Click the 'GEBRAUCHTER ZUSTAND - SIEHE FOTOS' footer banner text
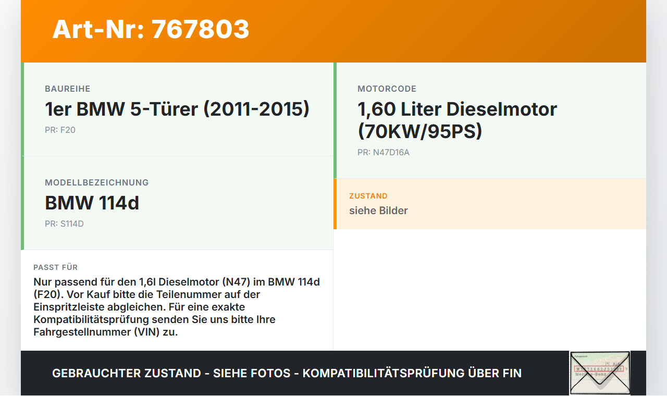Image resolution: width=667 pixels, height=396 pixels. click(x=287, y=373)
